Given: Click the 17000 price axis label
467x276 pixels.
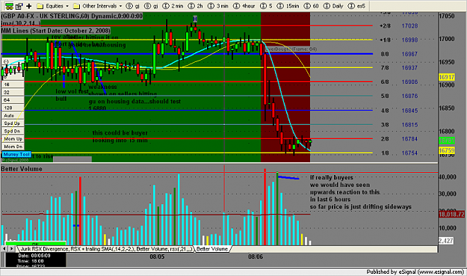Looking at the screenshot, I should click(x=448, y=39).
